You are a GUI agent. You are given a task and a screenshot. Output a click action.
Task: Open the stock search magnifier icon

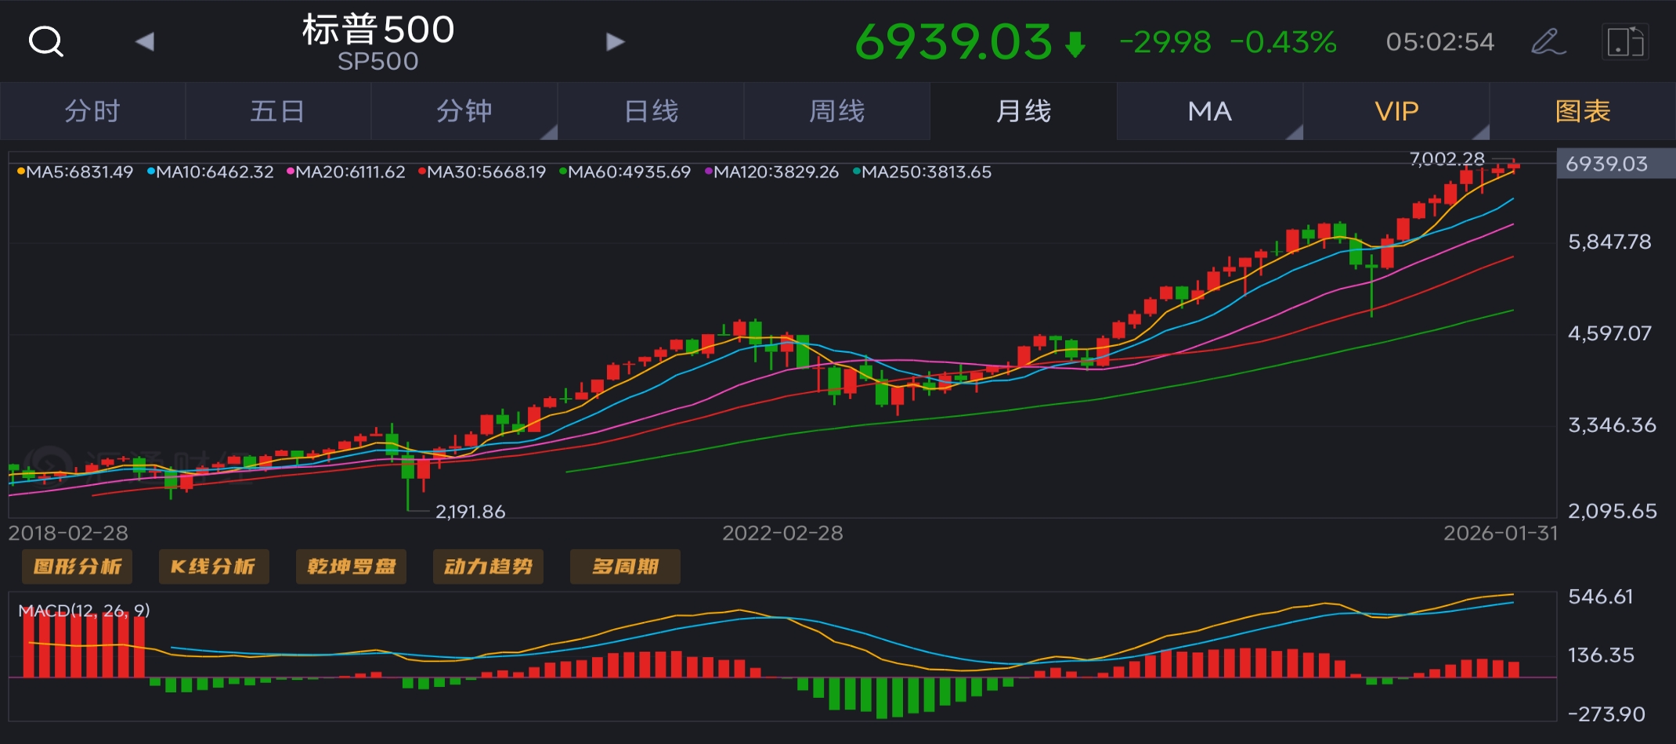(46, 41)
